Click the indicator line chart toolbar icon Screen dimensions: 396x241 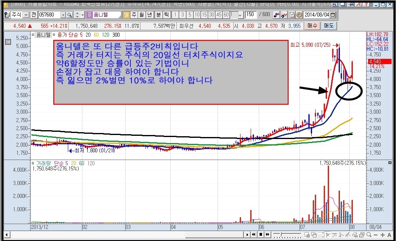tap(284, 15)
